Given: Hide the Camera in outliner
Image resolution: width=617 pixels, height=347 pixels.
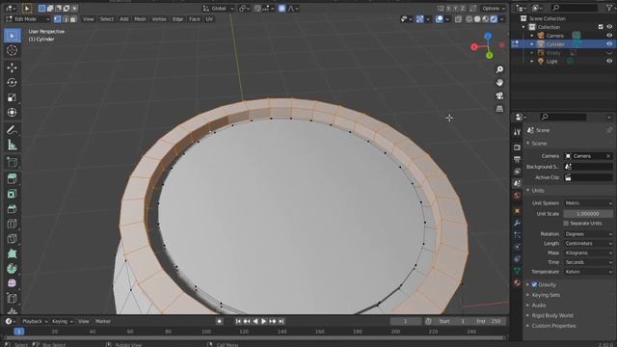Looking at the screenshot, I should 609,36.
